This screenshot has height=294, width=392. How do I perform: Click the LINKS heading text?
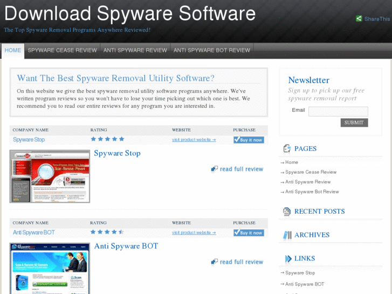pos(305,258)
